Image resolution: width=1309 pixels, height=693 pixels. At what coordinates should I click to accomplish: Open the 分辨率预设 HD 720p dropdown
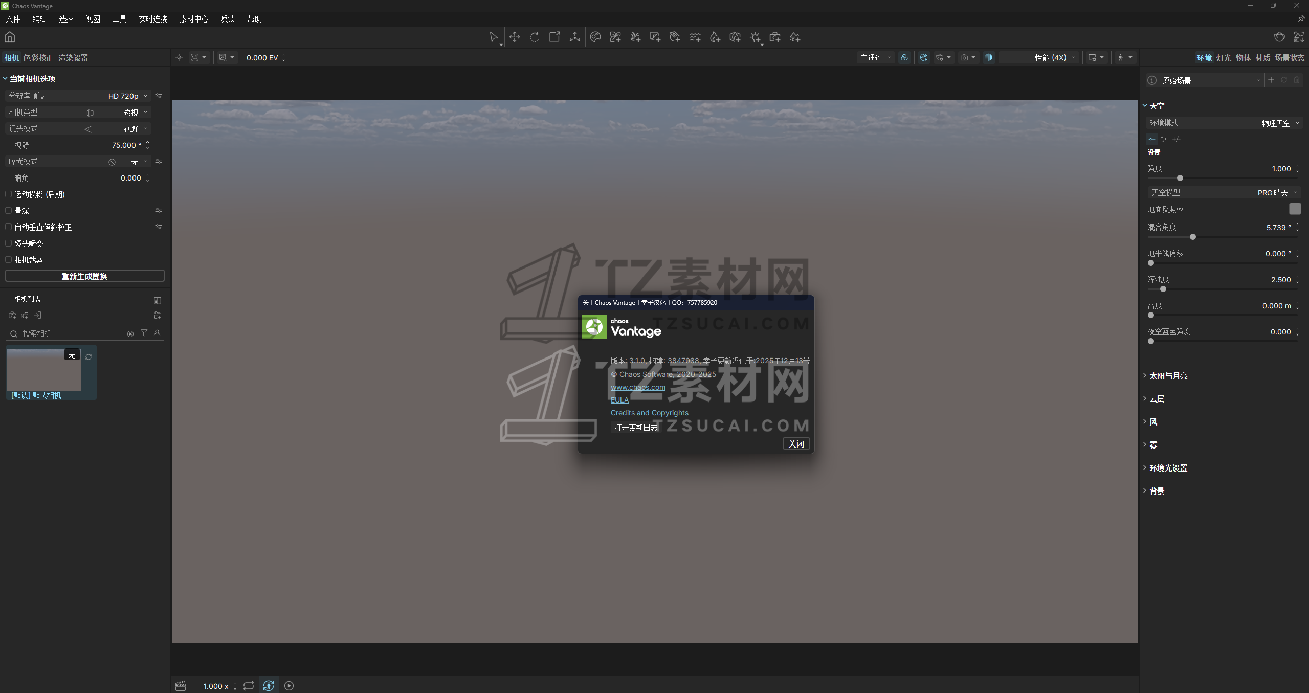coord(127,96)
